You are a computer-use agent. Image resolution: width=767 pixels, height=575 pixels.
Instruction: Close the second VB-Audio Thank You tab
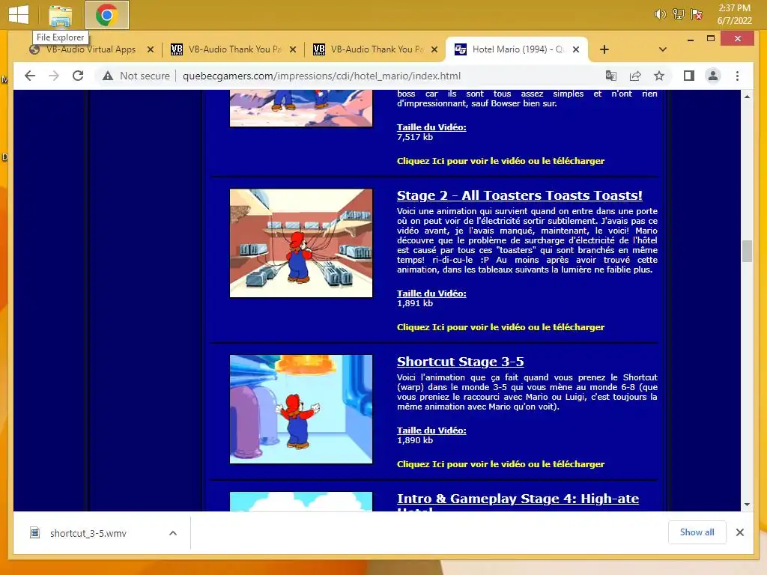pos(434,49)
